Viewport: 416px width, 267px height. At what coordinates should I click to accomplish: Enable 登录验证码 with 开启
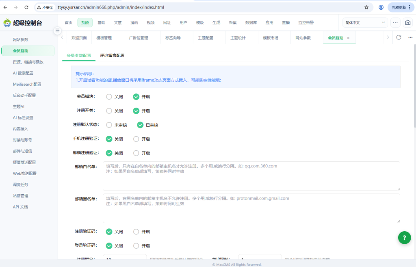coord(136,246)
